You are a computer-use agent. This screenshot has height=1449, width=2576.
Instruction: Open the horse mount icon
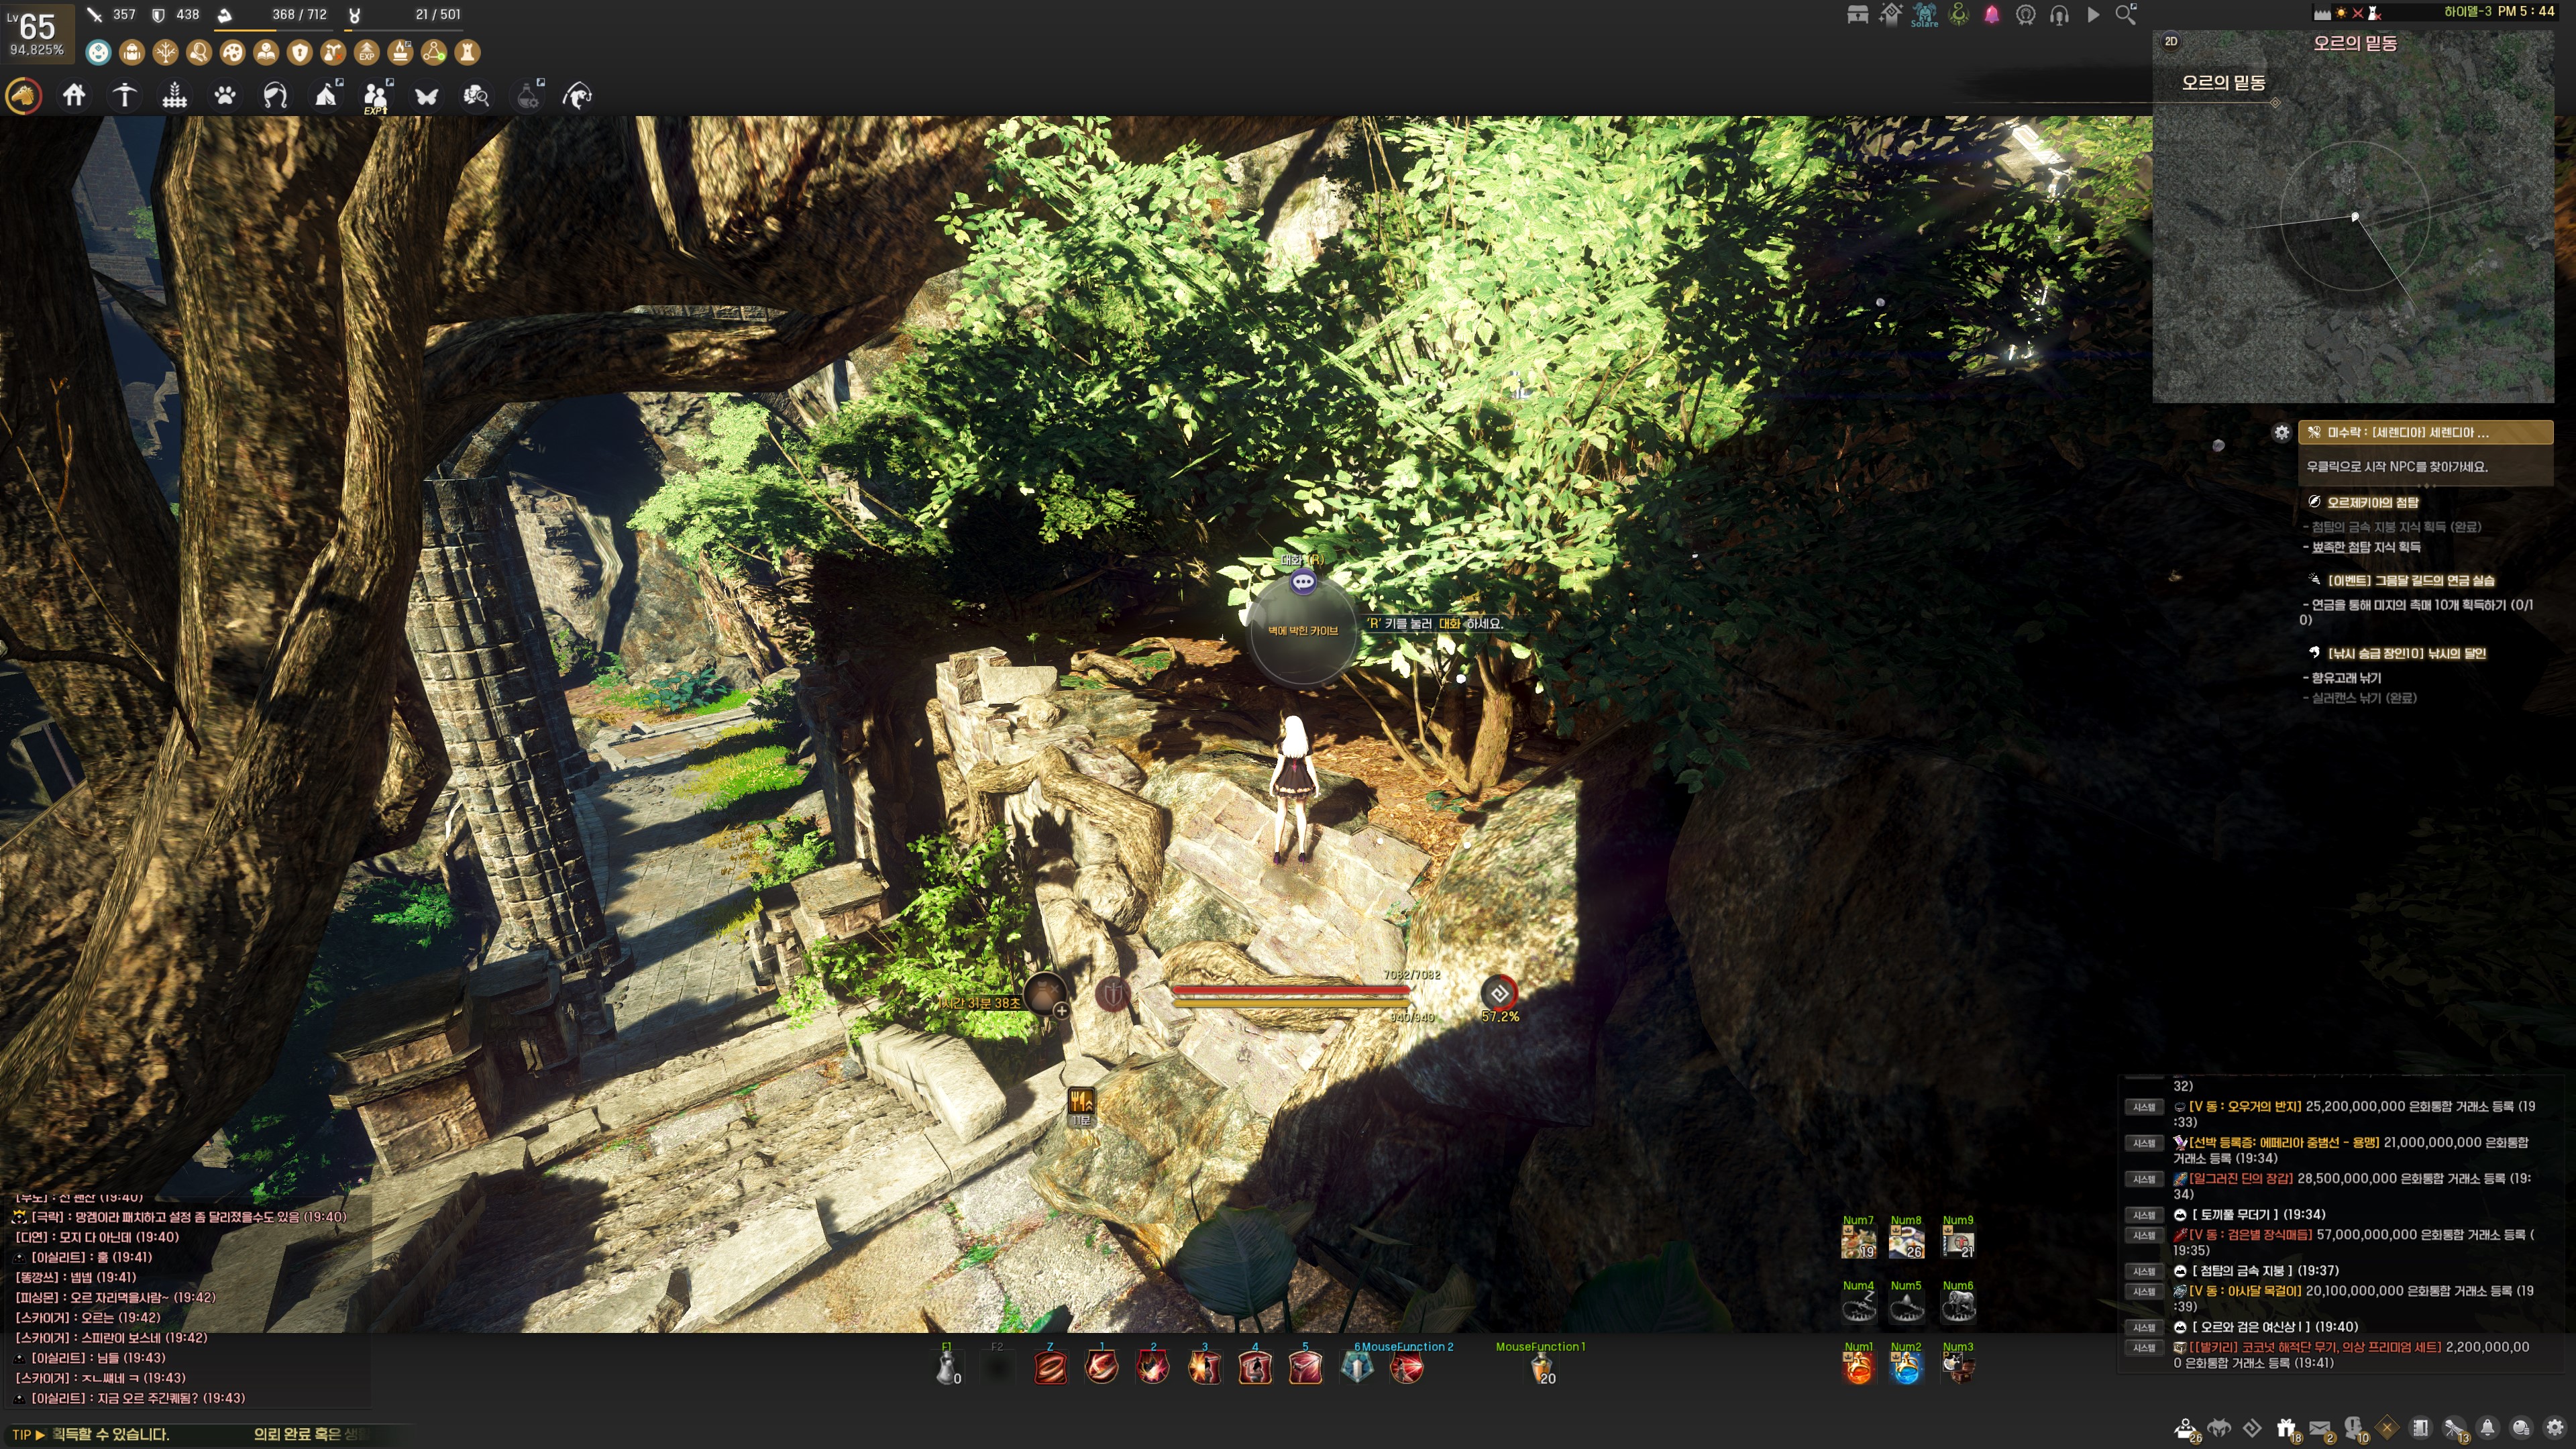point(24,96)
